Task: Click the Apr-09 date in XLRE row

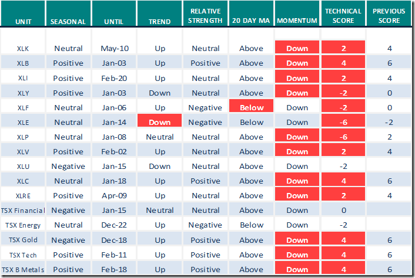Action: pyautogui.click(x=115, y=195)
